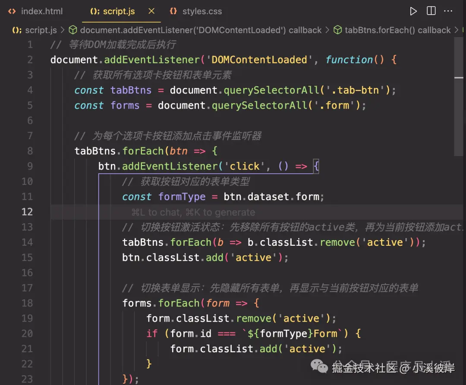Click the tabBtns constant on line 4
Screen dimensions: 466x385
[x=131, y=90]
